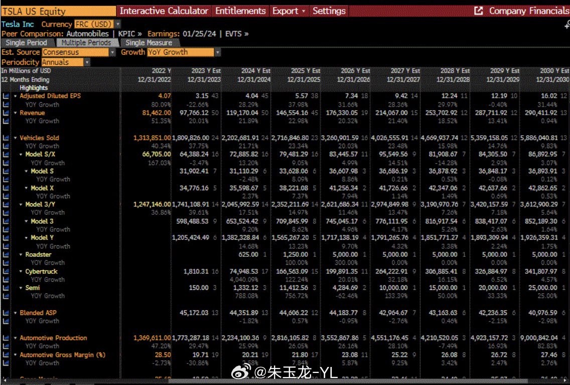Open the Currency FRC (USD) dropdown
This screenshot has width=570, height=385.
pyautogui.click(x=117, y=24)
